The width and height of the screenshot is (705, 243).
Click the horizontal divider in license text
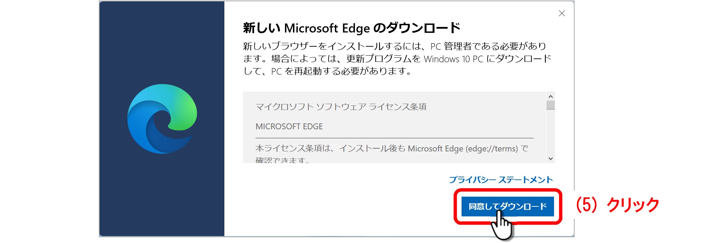click(394, 138)
